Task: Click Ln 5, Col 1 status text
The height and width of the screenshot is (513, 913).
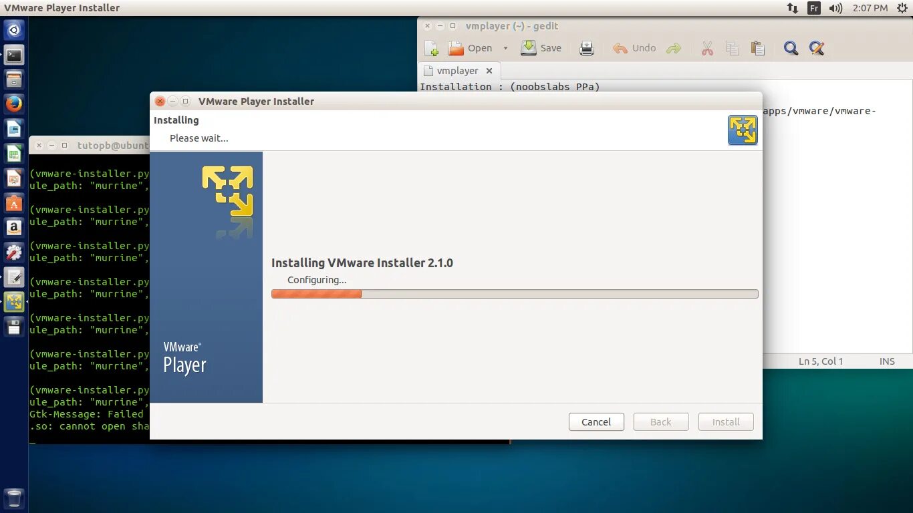Action: click(821, 361)
